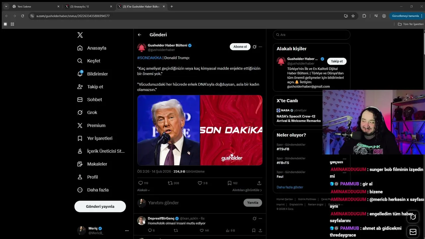This screenshot has width=425, height=239.
Task: Bookmark DepresifBirGenç's comment
Action: (254, 230)
